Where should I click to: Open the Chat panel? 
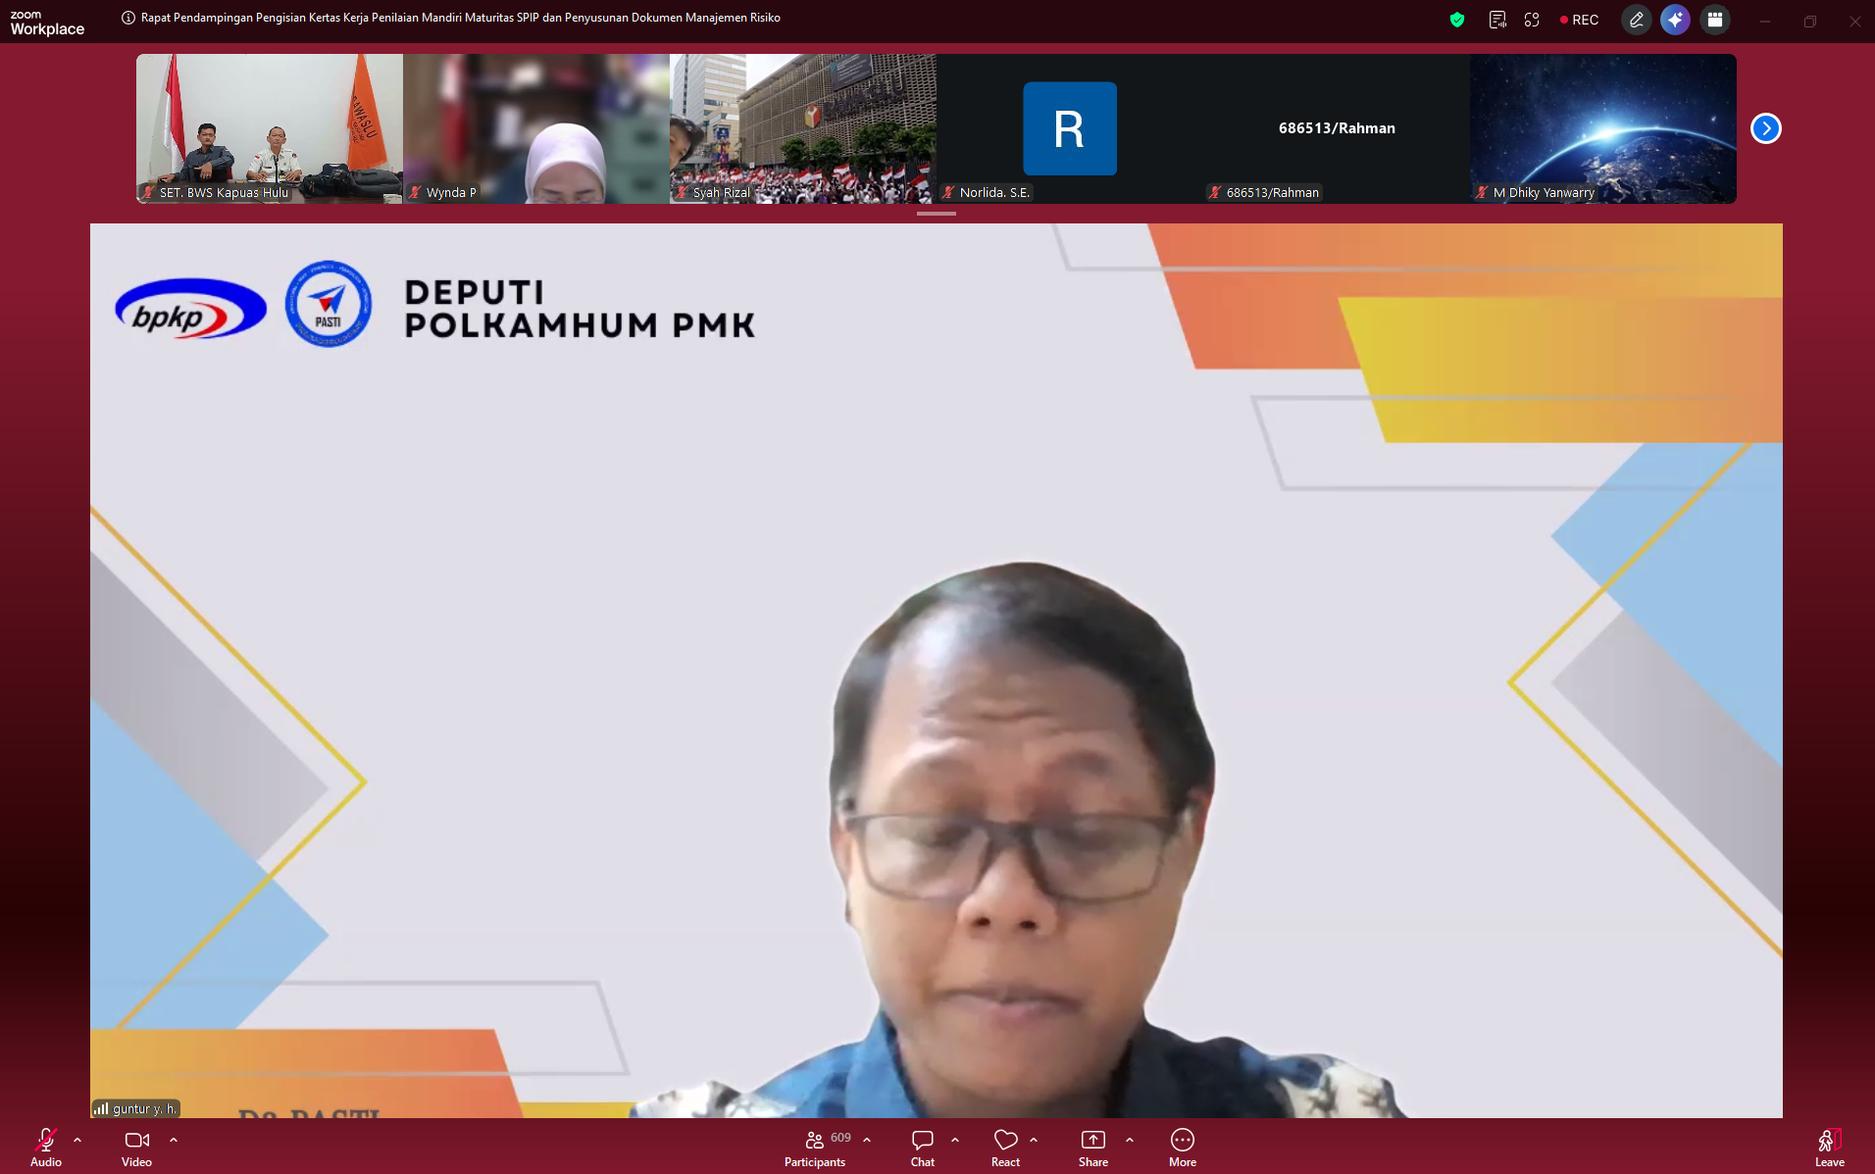[x=923, y=1147]
